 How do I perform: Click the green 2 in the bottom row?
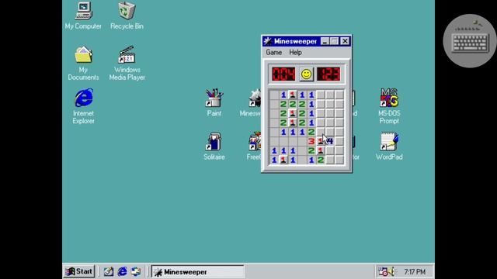pyautogui.click(x=321, y=160)
